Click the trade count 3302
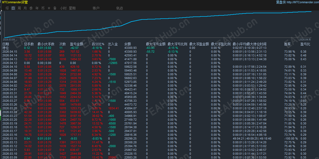This screenshot has height=159, width=319. (62, 112)
